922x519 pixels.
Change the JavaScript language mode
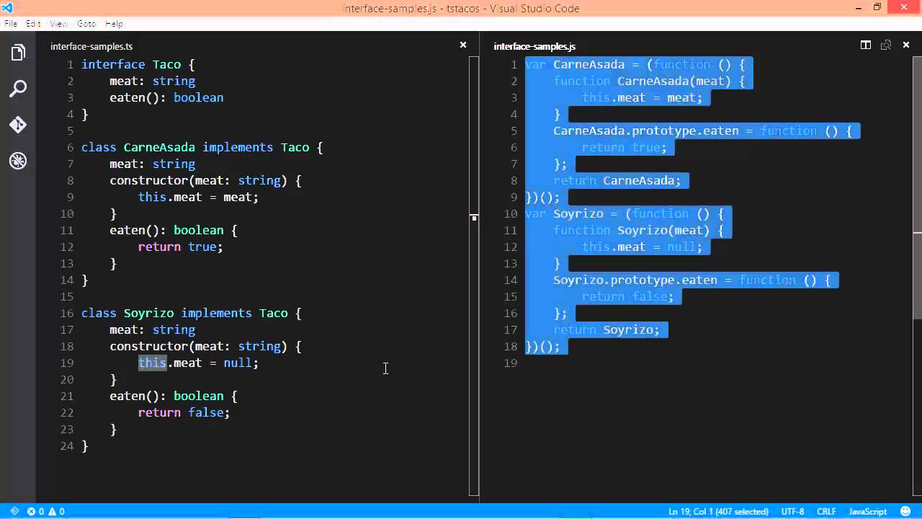pyautogui.click(x=868, y=511)
